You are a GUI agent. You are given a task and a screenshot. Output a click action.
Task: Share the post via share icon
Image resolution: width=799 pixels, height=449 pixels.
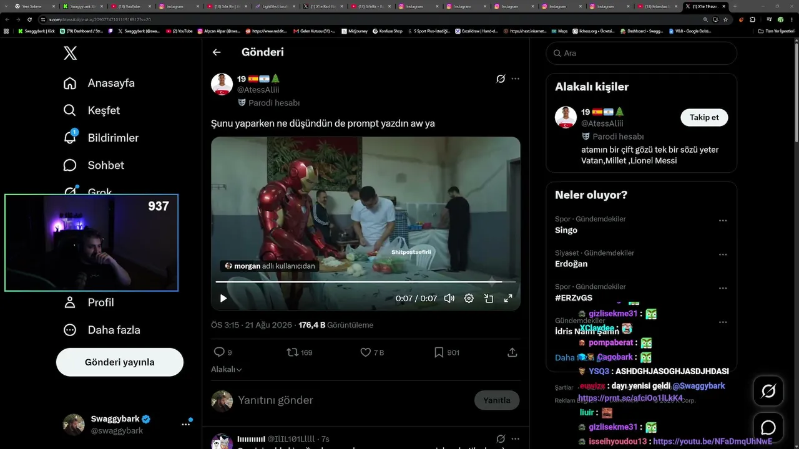(x=512, y=352)
